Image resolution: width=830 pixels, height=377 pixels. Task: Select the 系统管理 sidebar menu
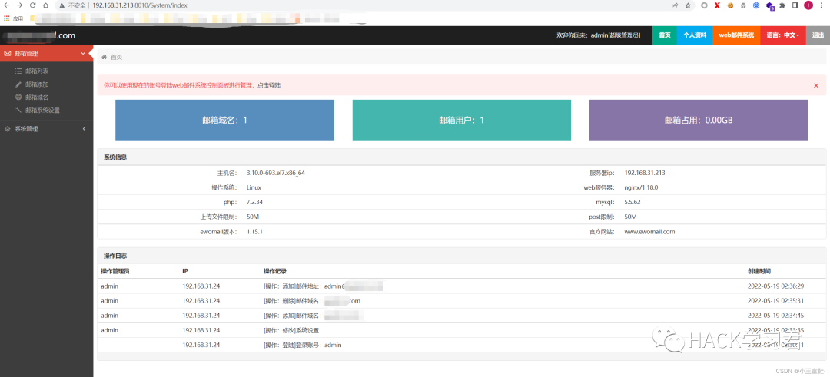(x=47, y=129)
